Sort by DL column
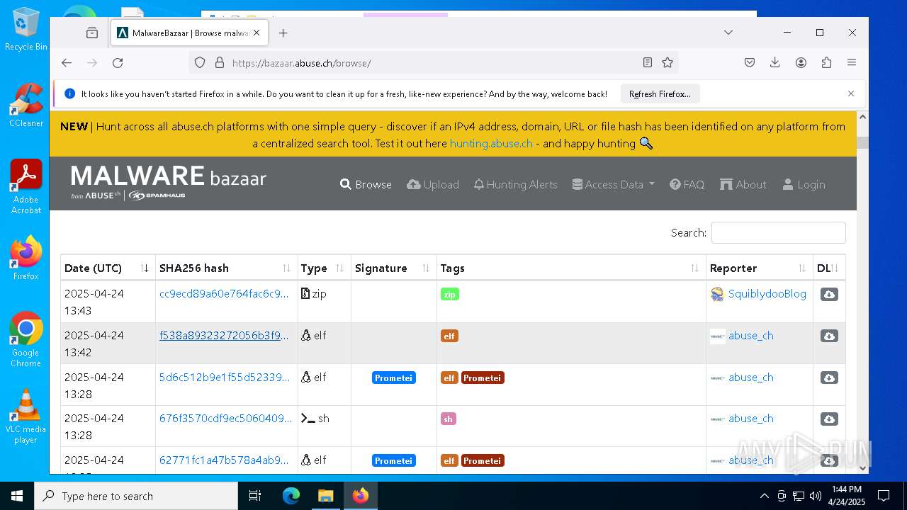 coord(829,268)
